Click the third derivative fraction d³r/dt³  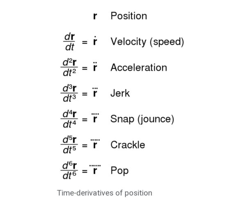pyautogui.click(x=69, y=94)
